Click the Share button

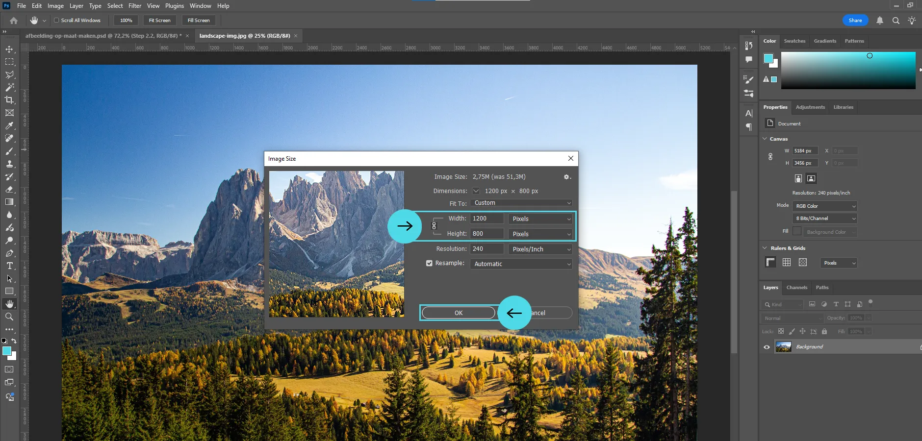[x=855, y=21]
